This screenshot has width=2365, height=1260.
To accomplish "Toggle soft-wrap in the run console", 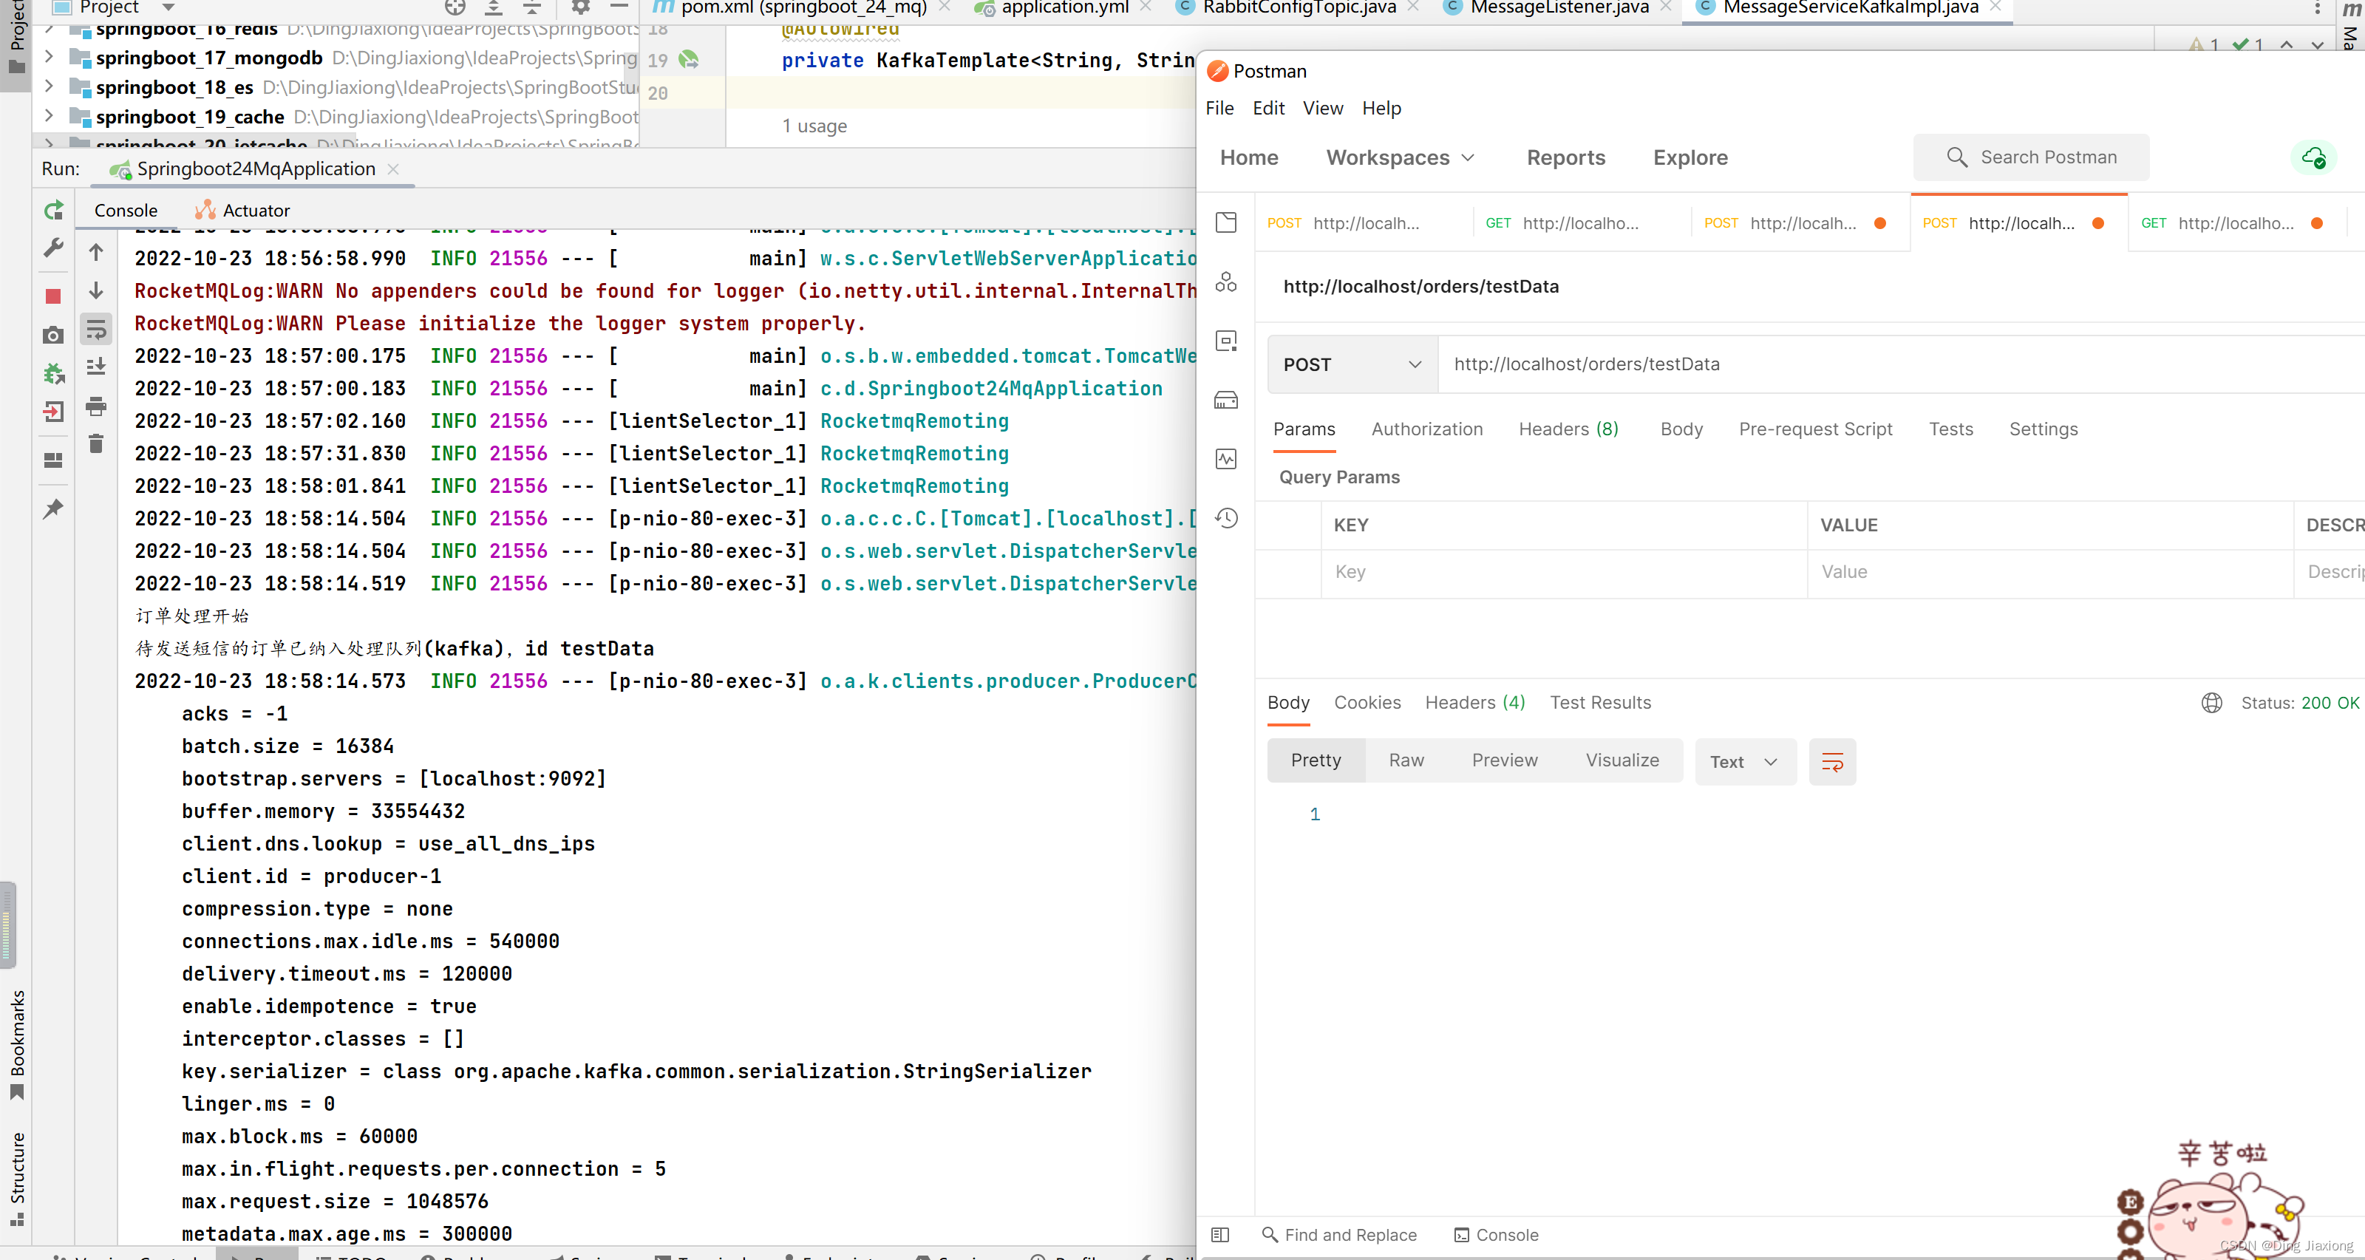I will pyautogui.click(x=95, y=330).
